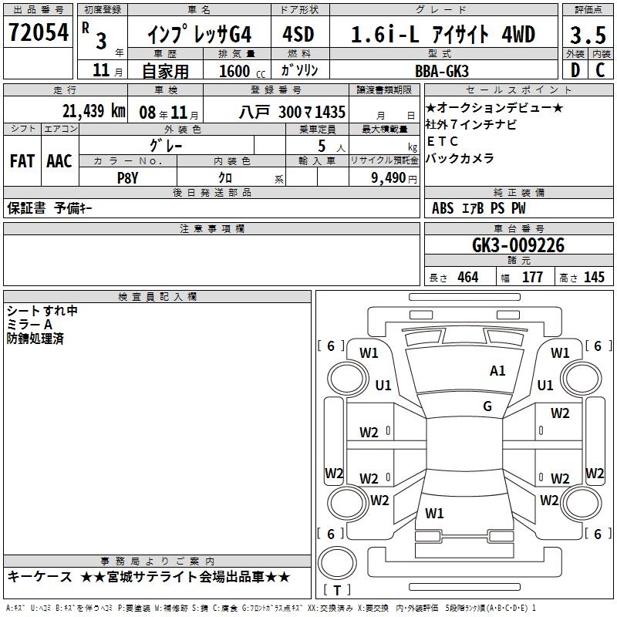Select the A1 mark on the car diagram
The image size is (617, 617).
point(497,371)
